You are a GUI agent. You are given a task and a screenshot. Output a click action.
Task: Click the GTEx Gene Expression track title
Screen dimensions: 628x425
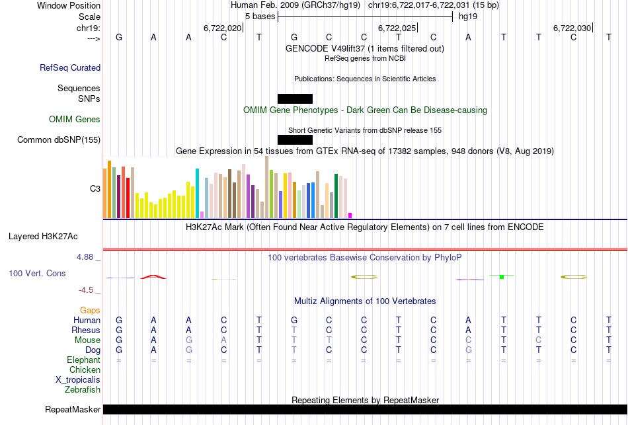365,151
